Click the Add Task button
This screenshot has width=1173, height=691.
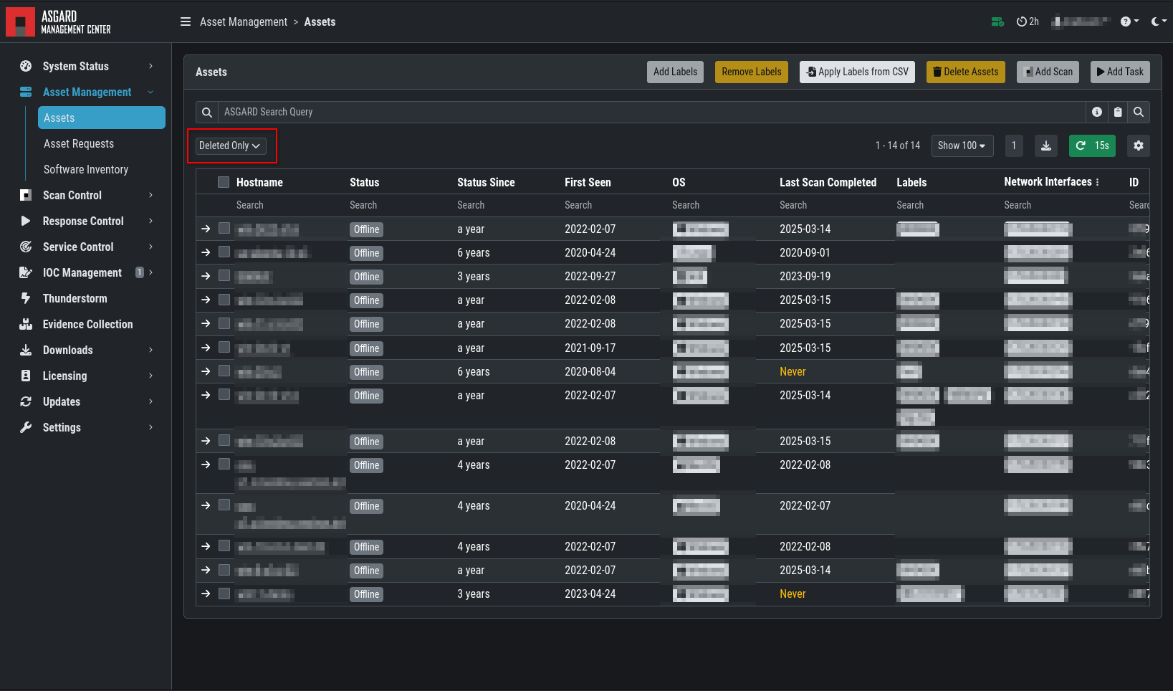click(1120, 72)
